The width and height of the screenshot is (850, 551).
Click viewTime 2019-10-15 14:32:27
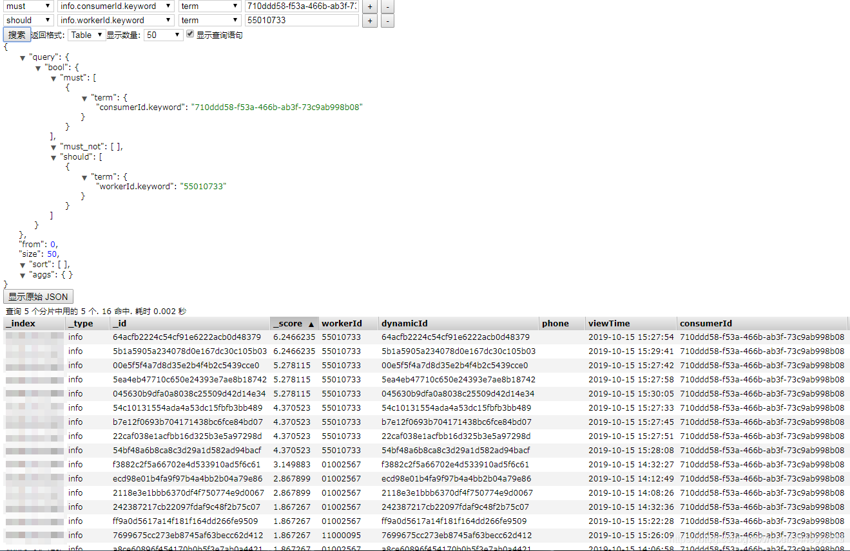631,464
